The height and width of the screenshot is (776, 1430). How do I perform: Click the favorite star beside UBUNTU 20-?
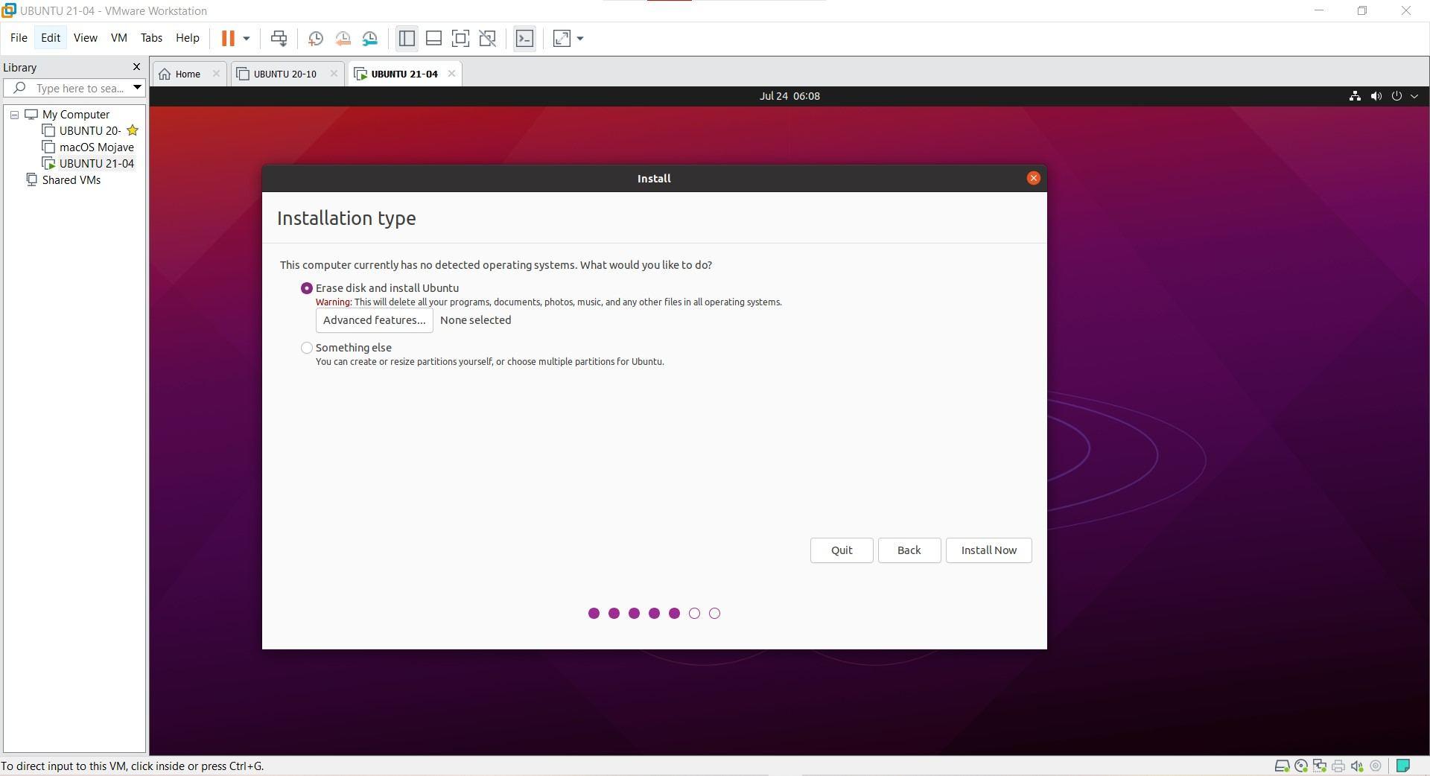[133, 130]
